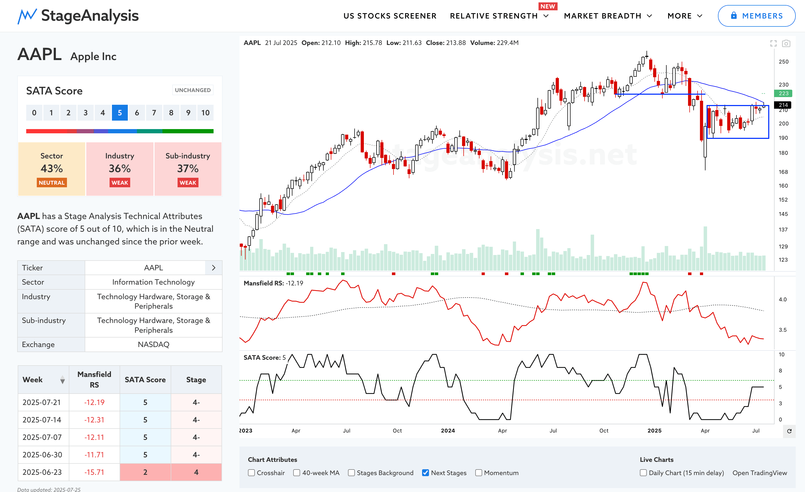Screen dimensions: 805x492
Task: Enable the 40-week MA checkbox
Action: [x=297, y=473]
